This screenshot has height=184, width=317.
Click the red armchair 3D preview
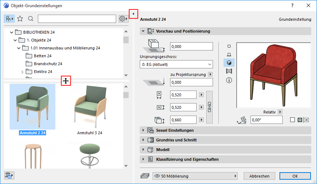point(273,75)
